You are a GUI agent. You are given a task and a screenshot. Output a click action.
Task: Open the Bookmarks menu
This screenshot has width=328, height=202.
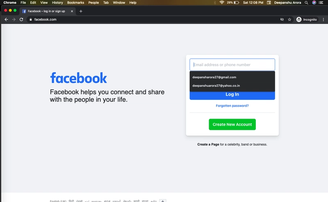[75, 2]
